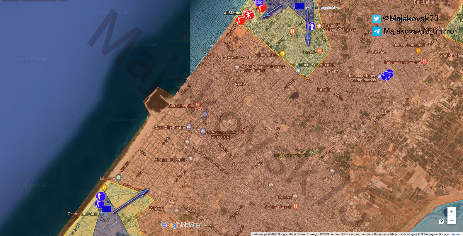Image resolution: width=463 pixels, height=236 pixels.
Task: Open Tuffah neighborhood park green marker
Action: click(311, 152)
